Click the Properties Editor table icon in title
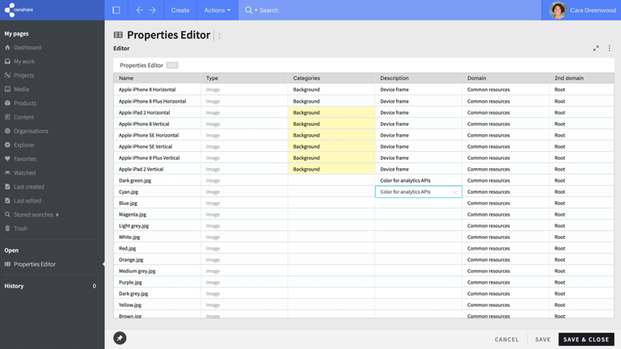Screen dimensions: 621x349 click(x=118, y=35)
